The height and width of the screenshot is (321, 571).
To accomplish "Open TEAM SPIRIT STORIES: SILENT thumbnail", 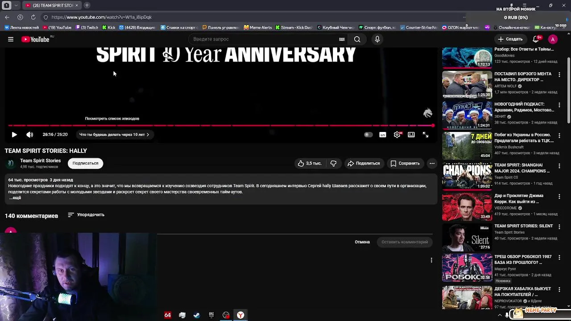I will [x=467, y=237].
